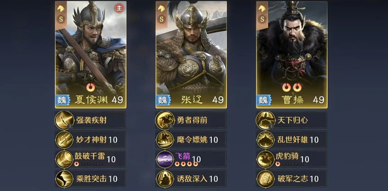Screen dimensions: 388x191
Task: Select the 乱世奸雄 skill row
Action: (x=292, y=140)
